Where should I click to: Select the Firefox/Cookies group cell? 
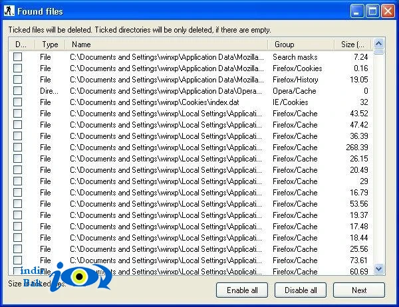(297, 68)
